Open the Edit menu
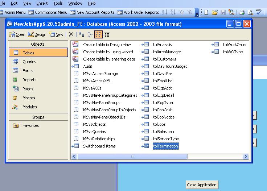The image size is (267, 191). click(x=14, y=3)
